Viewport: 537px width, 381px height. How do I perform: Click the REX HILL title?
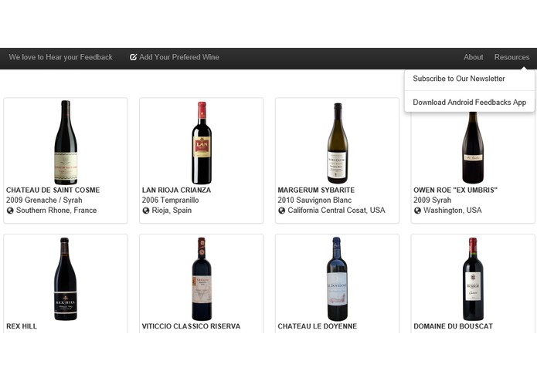point(22,326)
